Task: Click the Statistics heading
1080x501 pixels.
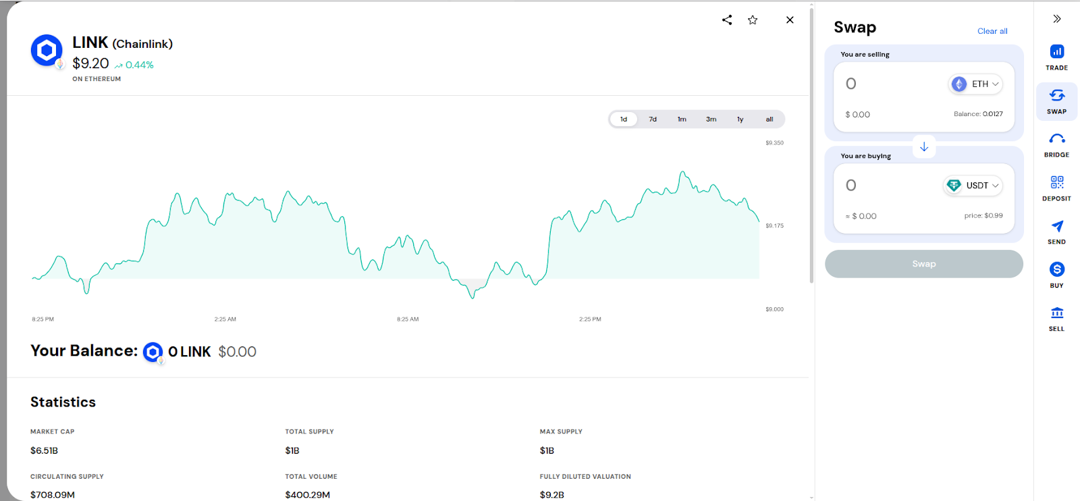Action: 63,402
